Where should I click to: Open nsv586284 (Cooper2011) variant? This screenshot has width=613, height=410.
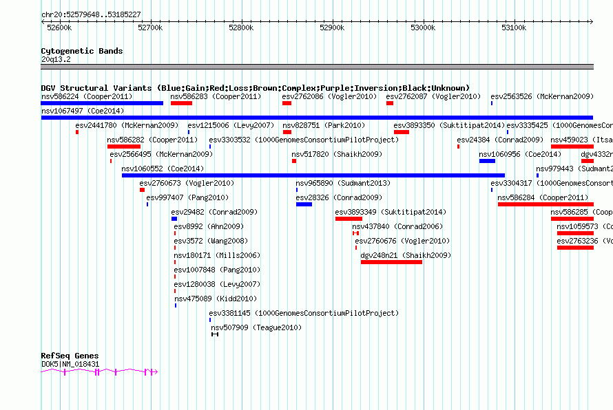(543, 197)
